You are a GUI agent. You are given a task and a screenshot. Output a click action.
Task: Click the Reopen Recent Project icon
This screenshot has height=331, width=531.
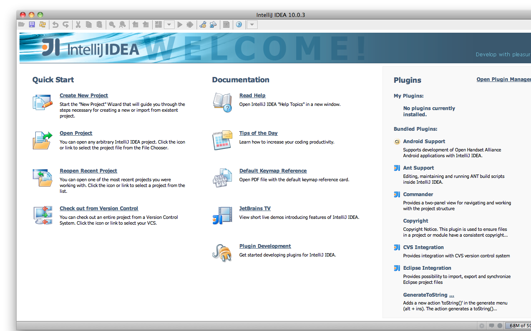(43, 178)
